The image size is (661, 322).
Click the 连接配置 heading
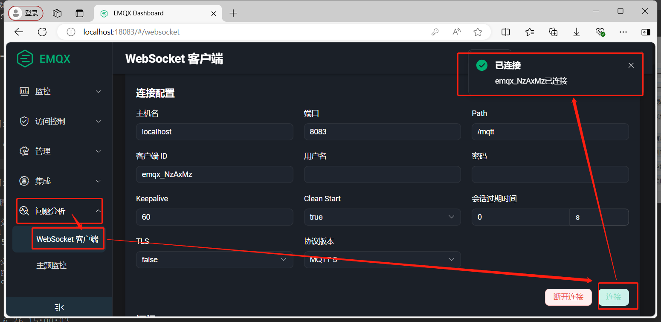click(155, 93)
